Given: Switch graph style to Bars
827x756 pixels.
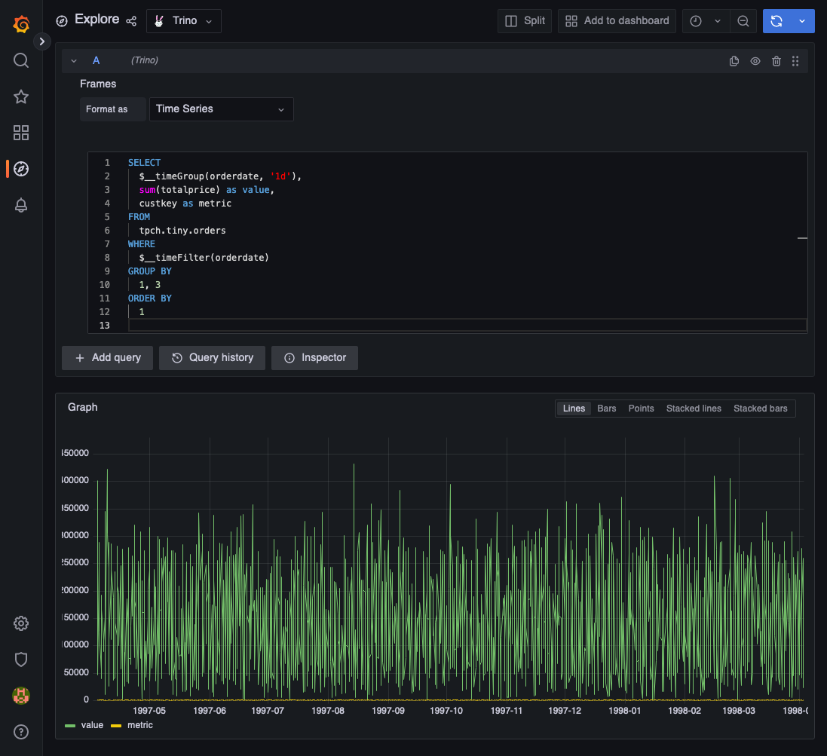Looking at the screenshot, I should click(x=606, y=409).
